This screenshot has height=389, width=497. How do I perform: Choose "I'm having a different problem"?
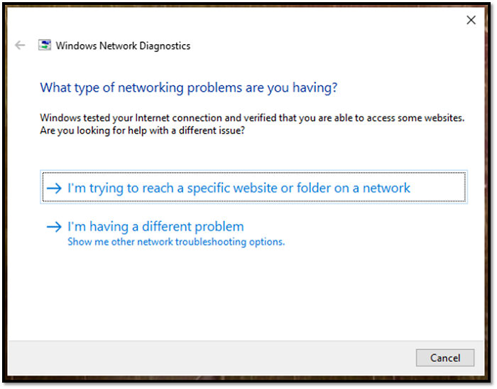155,227
